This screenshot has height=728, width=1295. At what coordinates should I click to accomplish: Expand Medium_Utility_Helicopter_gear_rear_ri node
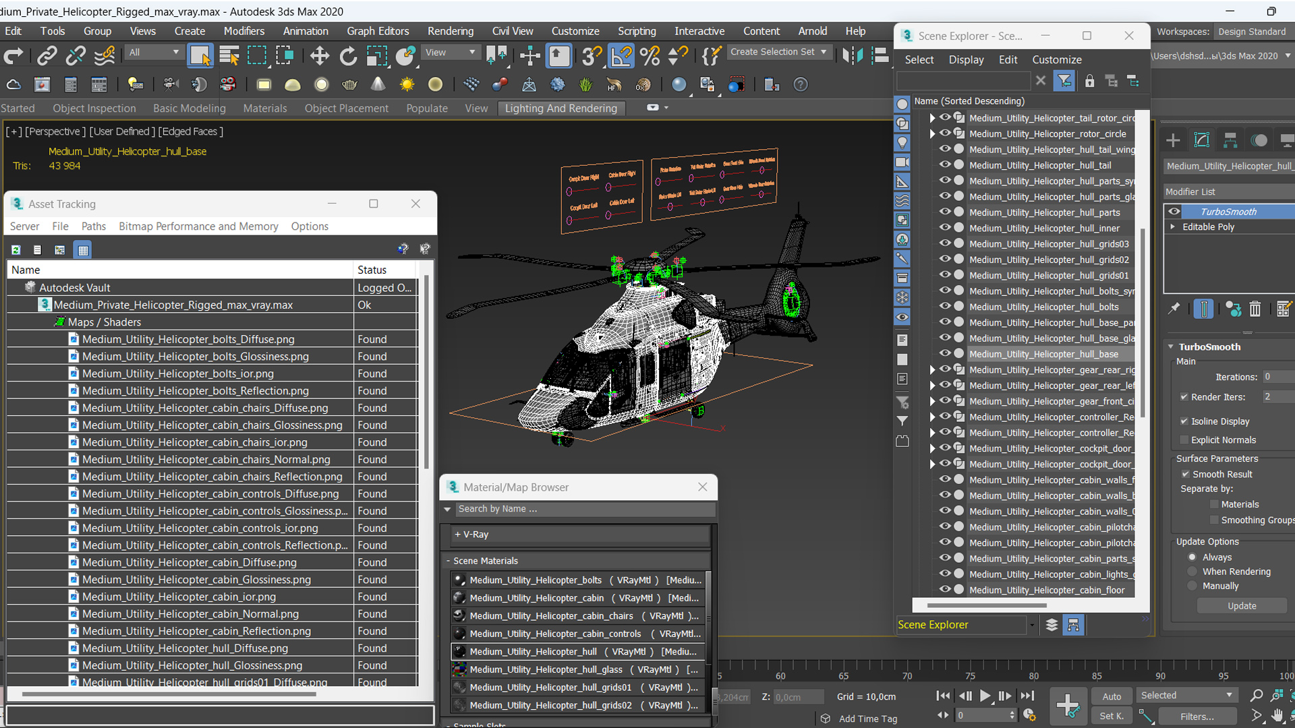pos(932,369)
